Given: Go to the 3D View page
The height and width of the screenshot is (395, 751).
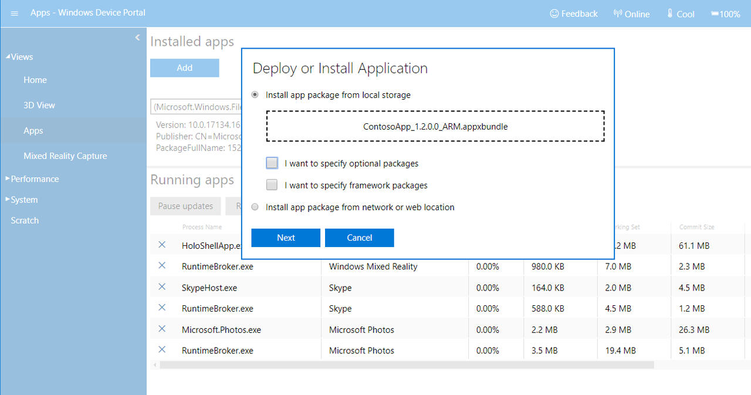Looking at the screenshot, I should pyautogui.click(x=39, y=106).
